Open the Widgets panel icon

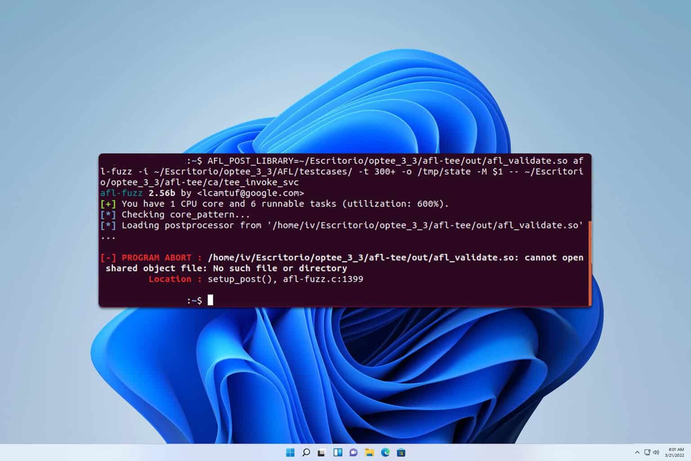[x=338, y=452]
